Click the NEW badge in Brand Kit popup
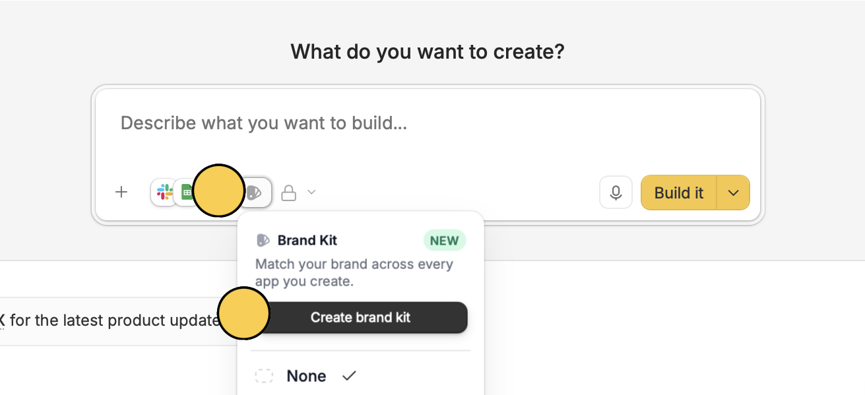Image resolution: width=865 pixels, height=395 pixels. point(445,241)
